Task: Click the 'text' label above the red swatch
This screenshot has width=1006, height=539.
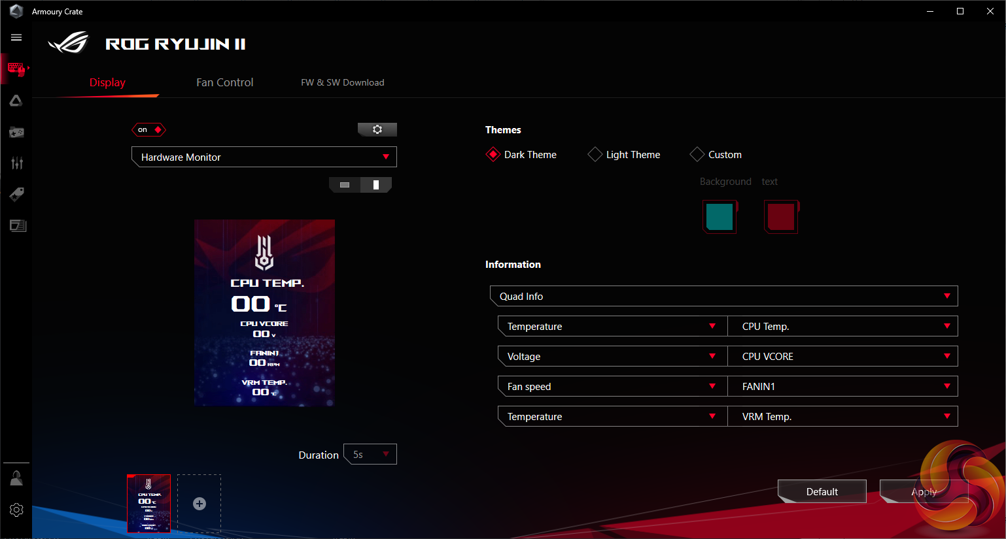Action: coord(769,182)
